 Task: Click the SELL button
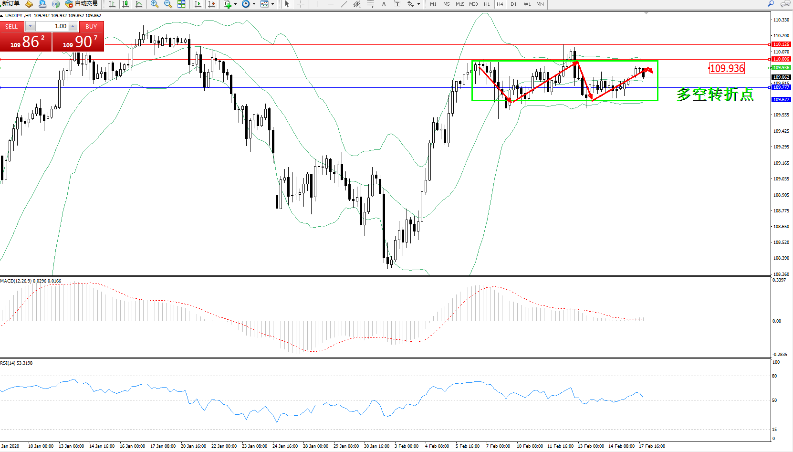pyautogui.click(x=12, y=27)
